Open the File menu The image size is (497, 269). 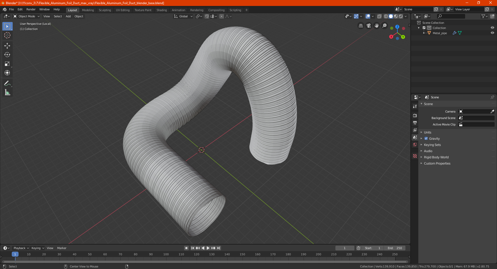pos(11,9)
